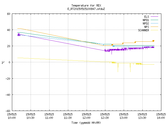Click the green NPD1 legend line sample

pyautogui.click(x=154, y=20)
